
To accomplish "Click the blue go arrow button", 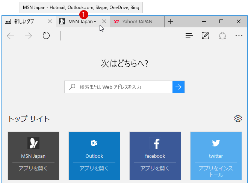I will click(x=178, y=87).
